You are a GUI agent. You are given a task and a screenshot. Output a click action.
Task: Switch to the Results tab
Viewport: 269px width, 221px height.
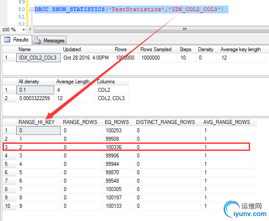click(x=16, y=40)
